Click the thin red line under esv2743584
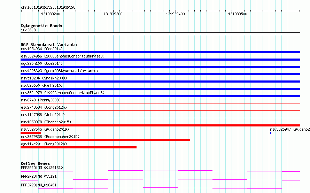Image resolution: width=310 pixels, height=193 pixels. [x=160, y=110]
